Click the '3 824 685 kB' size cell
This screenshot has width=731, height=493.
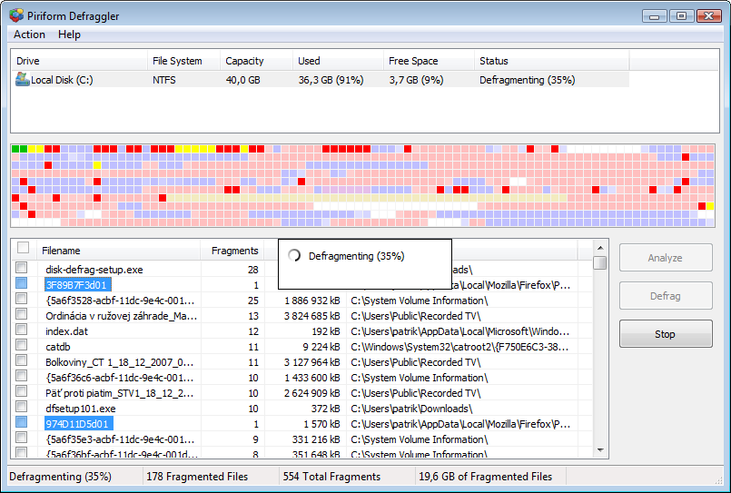[x=311, y=316]
